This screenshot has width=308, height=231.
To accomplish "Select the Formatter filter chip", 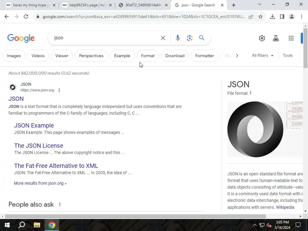I will tap(205, 56).
